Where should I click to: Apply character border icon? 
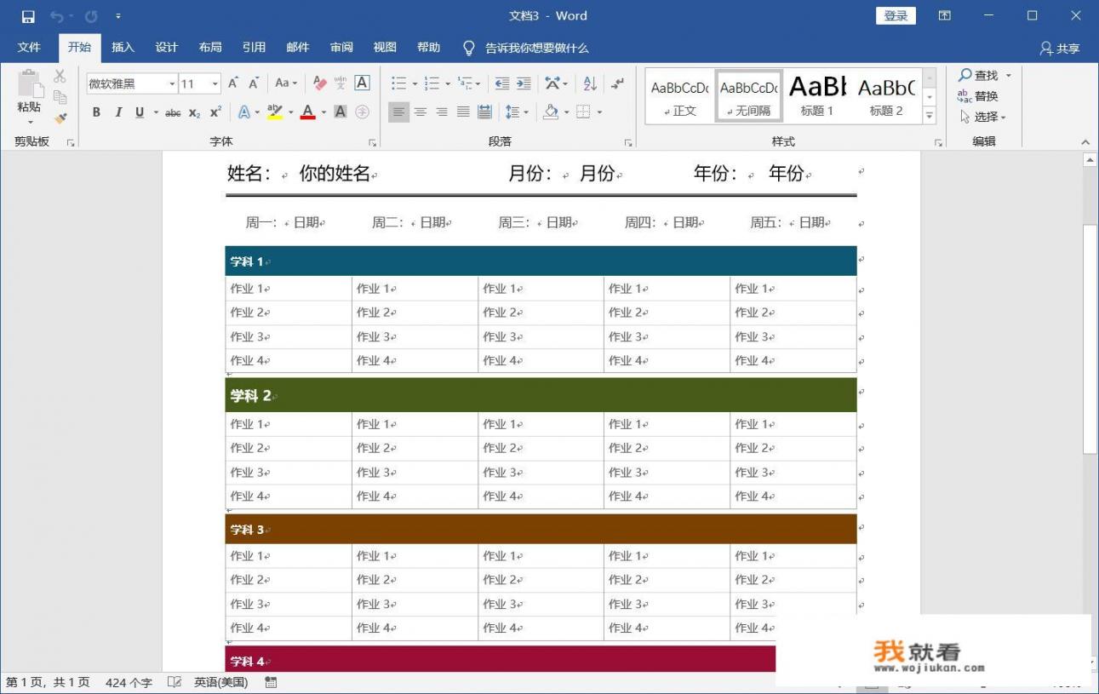pos(362,83)
